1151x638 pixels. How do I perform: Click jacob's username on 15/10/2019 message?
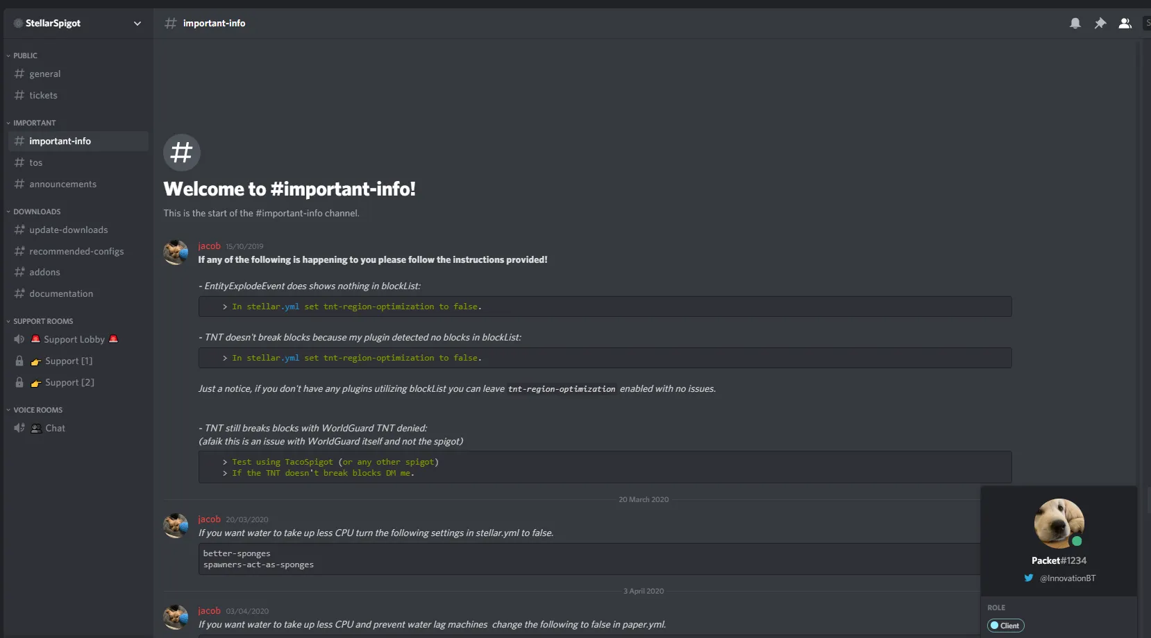point(209,246)
